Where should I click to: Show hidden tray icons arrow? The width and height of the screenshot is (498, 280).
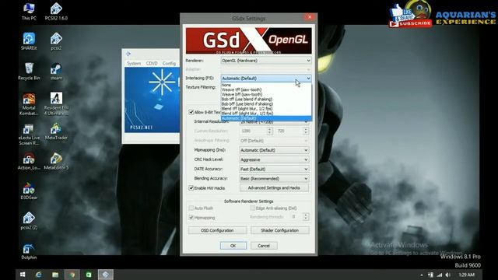422,275
